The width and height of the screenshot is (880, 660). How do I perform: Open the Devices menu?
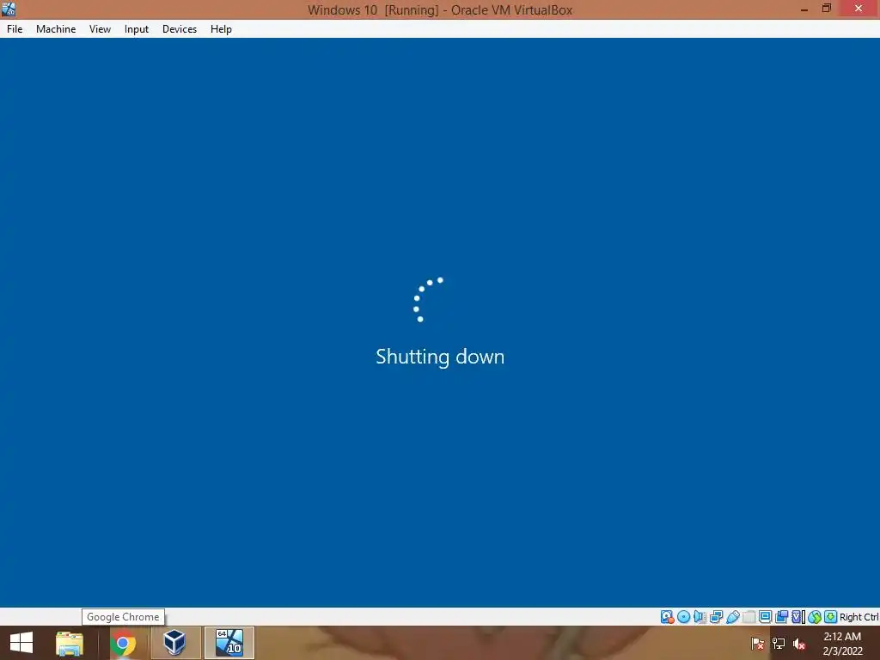180,29
